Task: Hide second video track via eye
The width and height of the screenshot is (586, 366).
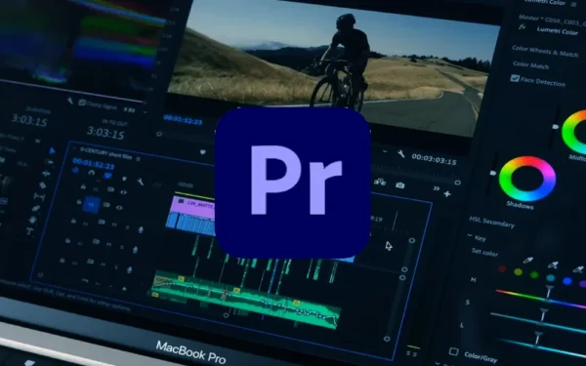Action: 119,208
